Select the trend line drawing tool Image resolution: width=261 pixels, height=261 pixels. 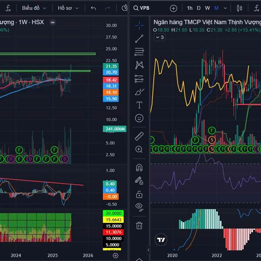(x=139, y=39)
